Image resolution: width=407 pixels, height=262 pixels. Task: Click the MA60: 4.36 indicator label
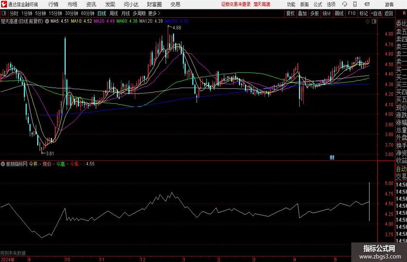coord(127,21)
